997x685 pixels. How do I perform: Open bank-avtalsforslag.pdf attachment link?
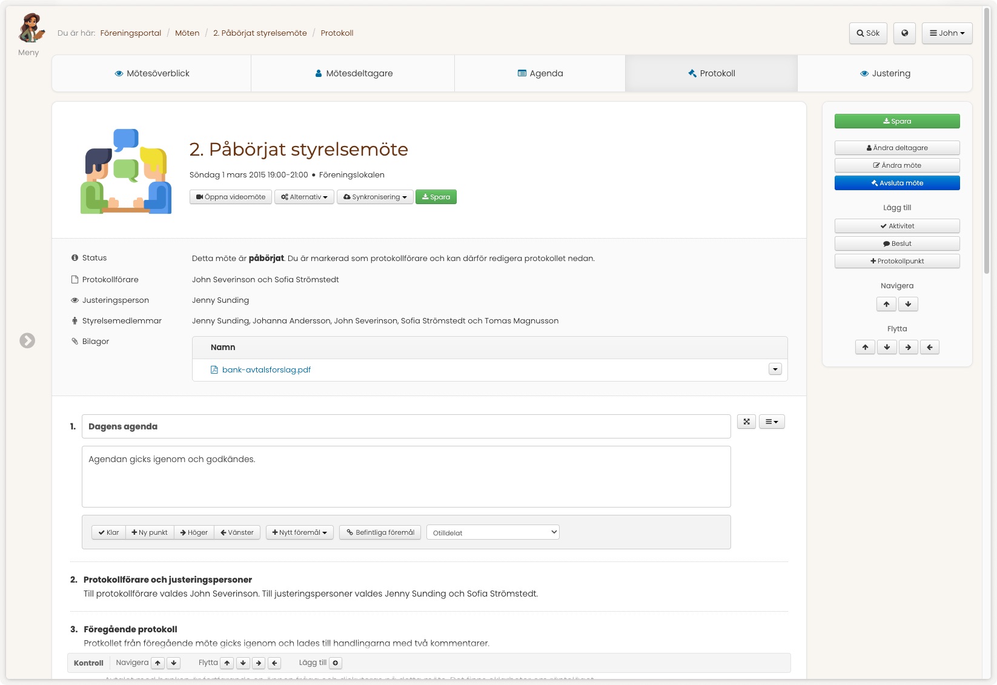click(267, 369)
